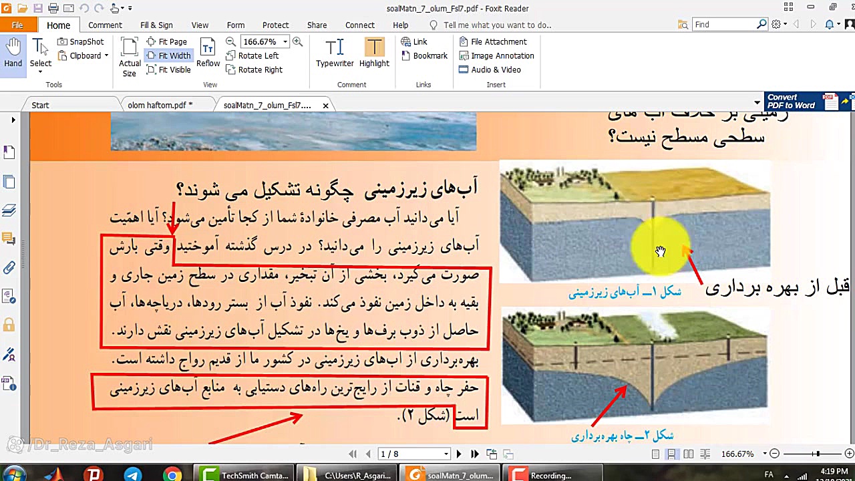
Task: Insert an Image Annotation
Action: 496,55
